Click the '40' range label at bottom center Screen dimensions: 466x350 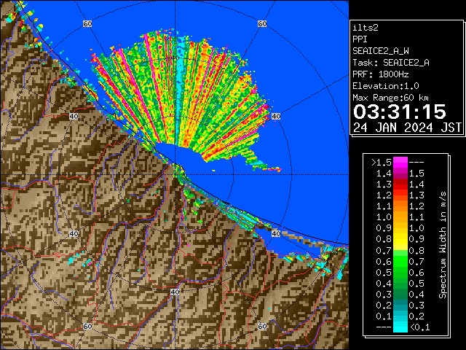tap(175, 292)
